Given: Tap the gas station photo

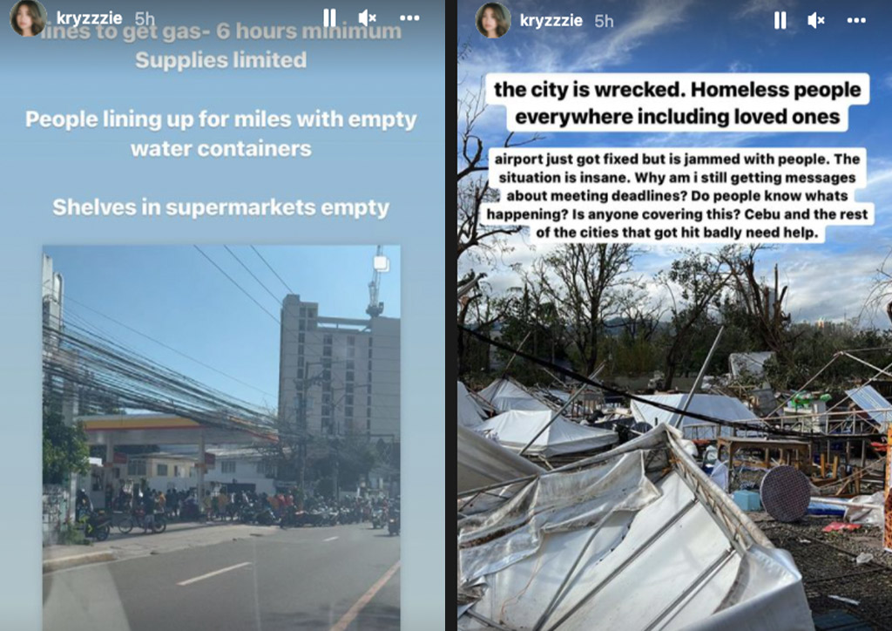Looking at the screenshot, I should pos(221,438).
